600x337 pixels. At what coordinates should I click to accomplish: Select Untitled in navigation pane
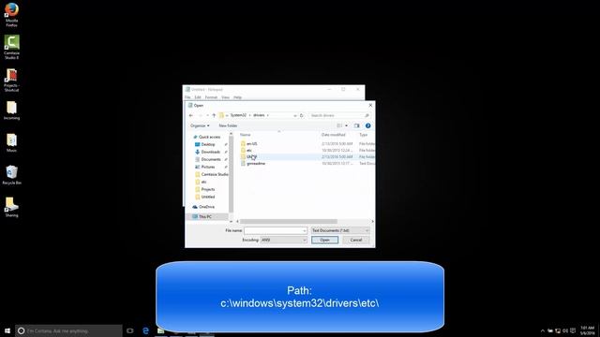[x=208, y=197]
